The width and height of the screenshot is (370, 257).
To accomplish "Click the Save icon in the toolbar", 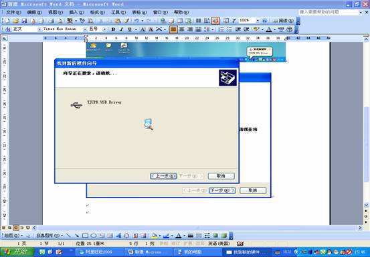I will pyautogui.click(x=24, y=21).
